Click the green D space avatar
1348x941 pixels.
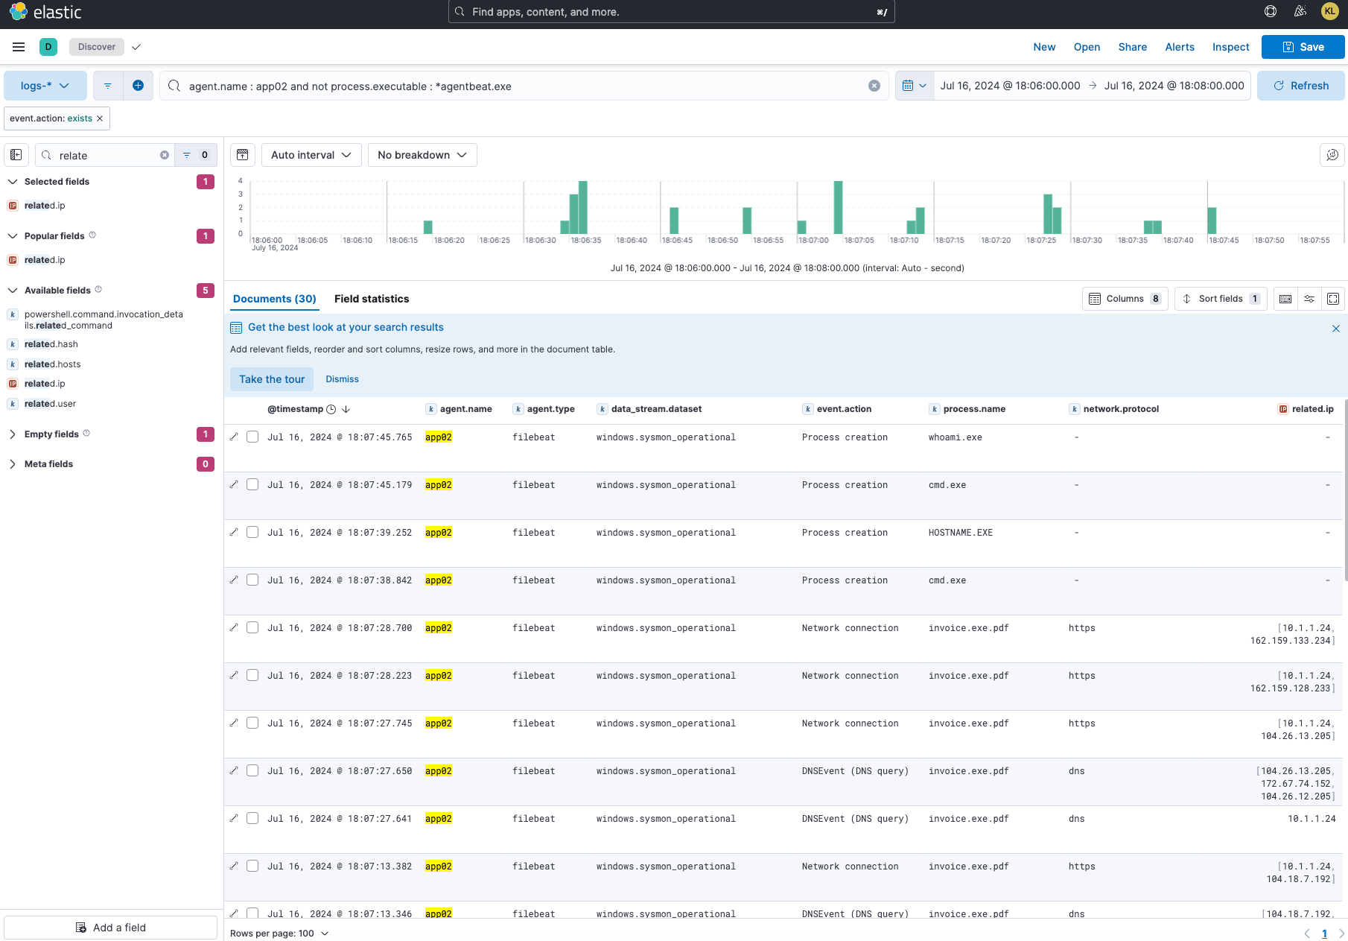click(48, 47)
